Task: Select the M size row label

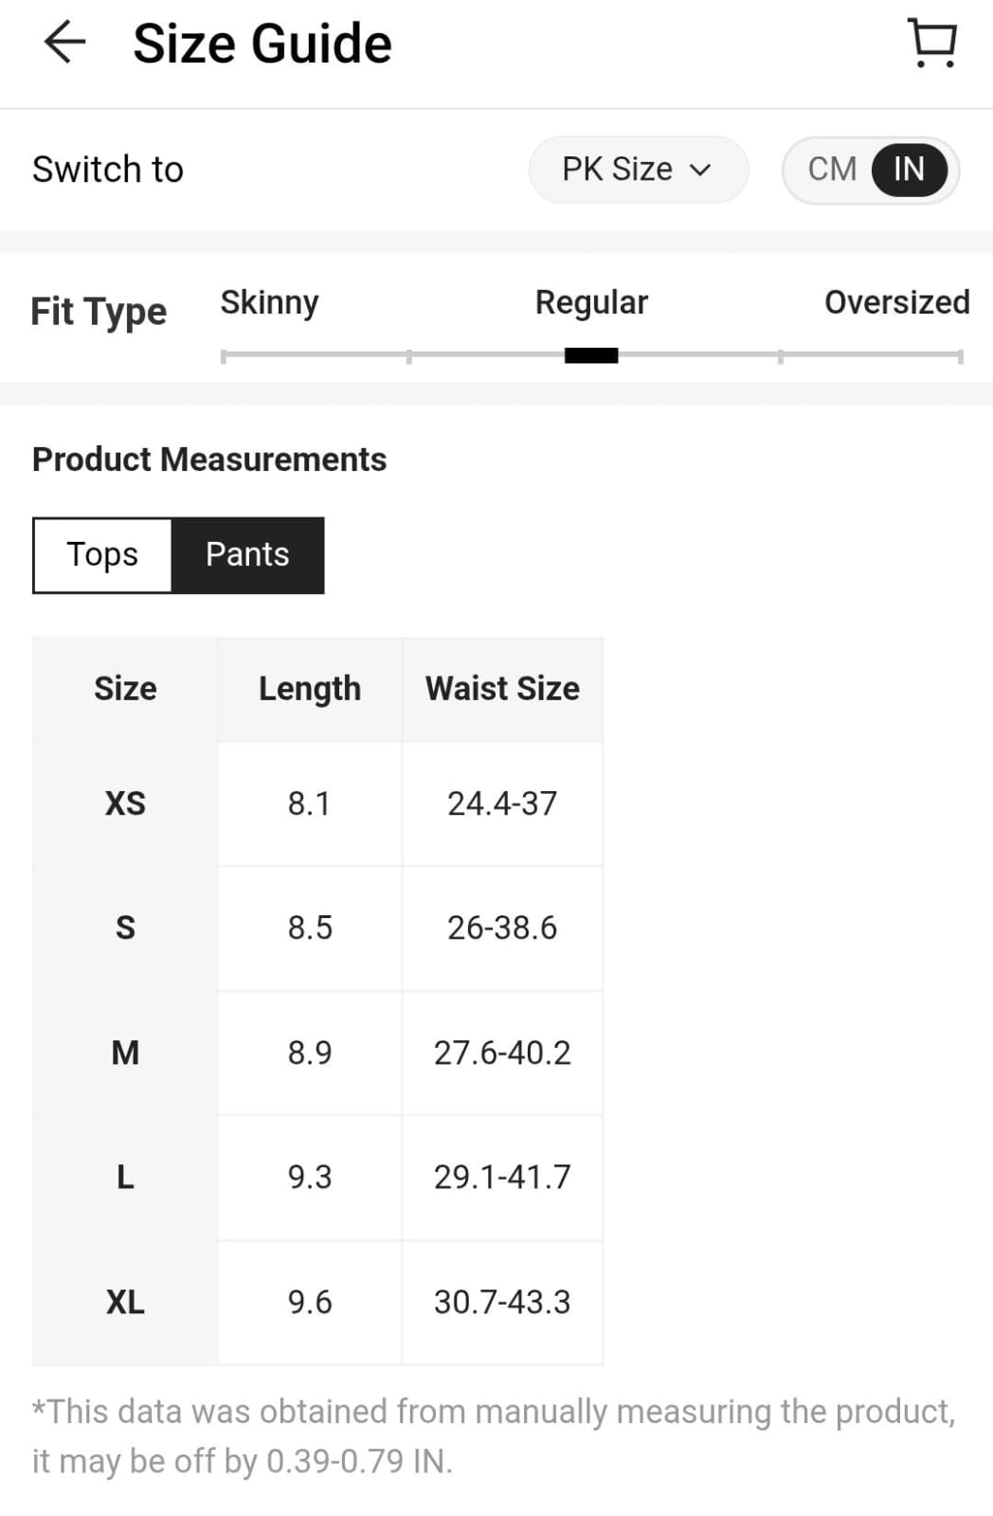Action: pyautogui.click(x=125, y=1053)
